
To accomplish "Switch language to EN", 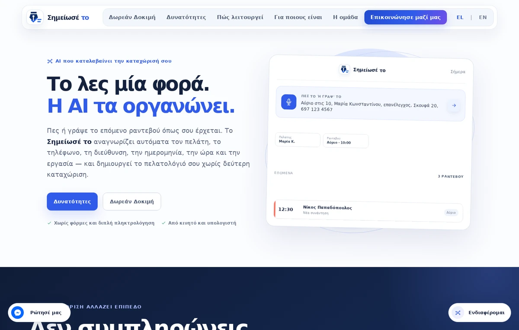I will click(483, 17).
